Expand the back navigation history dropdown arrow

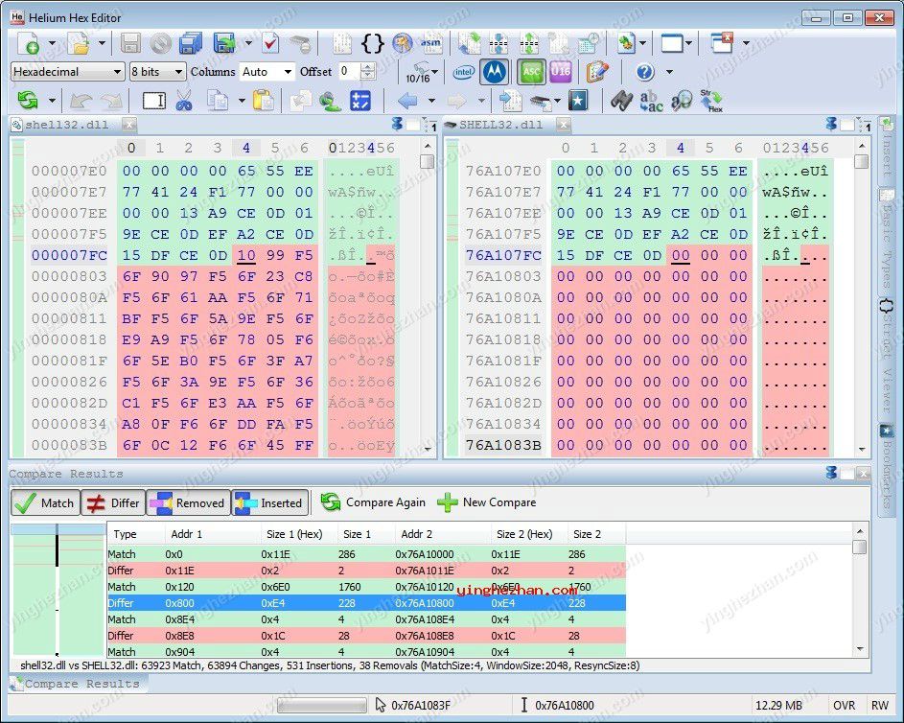click(431, 101)
